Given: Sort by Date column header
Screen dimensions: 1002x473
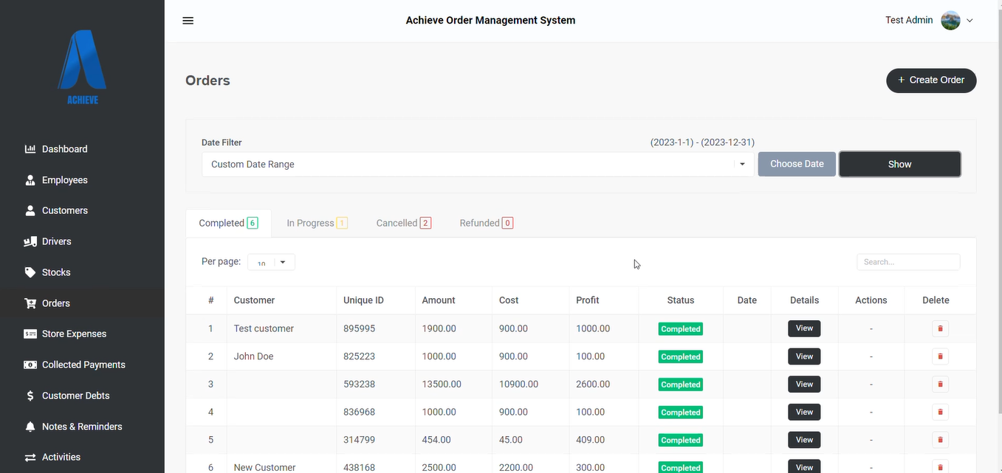Looking at the screenshot, I should point(747,300).
